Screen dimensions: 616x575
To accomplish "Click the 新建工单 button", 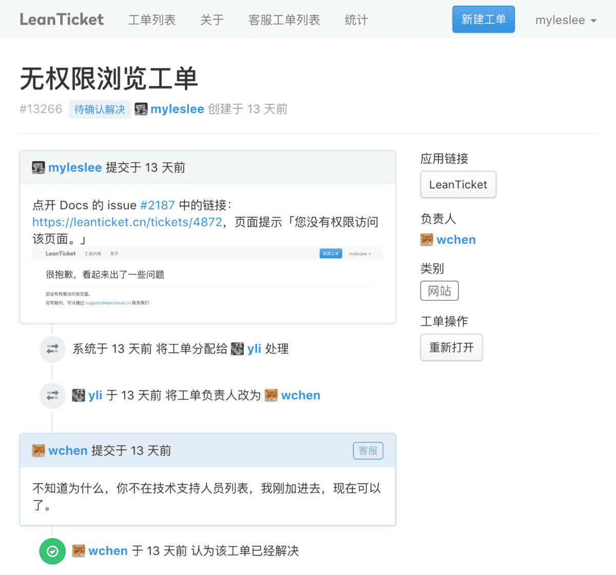I will click(x=484, y=20).
